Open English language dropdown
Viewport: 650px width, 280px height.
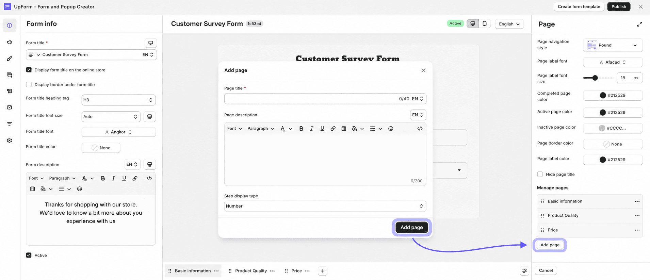tap(509, 24)
